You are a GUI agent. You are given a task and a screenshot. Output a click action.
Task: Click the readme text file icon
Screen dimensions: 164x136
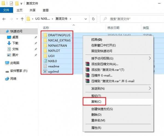click(x=45, y=66)
